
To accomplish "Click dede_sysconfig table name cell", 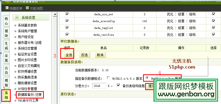I will 104,21.
